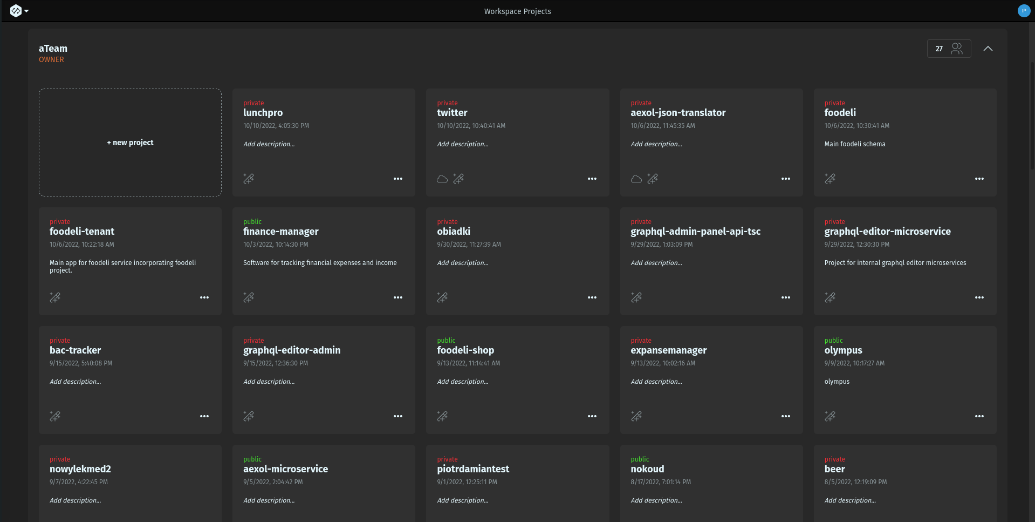Open more options menu for expansemanager
1035x522 pixels.
[785, 416]
